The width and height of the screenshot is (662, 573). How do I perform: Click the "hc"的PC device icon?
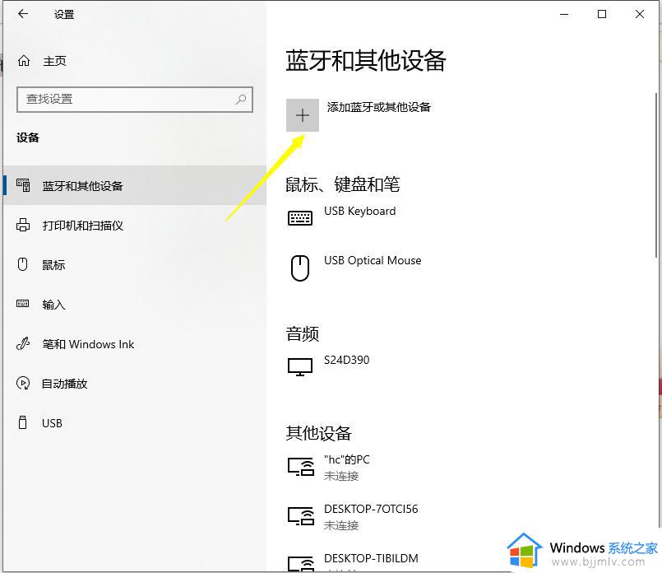[x=301, y=467]
